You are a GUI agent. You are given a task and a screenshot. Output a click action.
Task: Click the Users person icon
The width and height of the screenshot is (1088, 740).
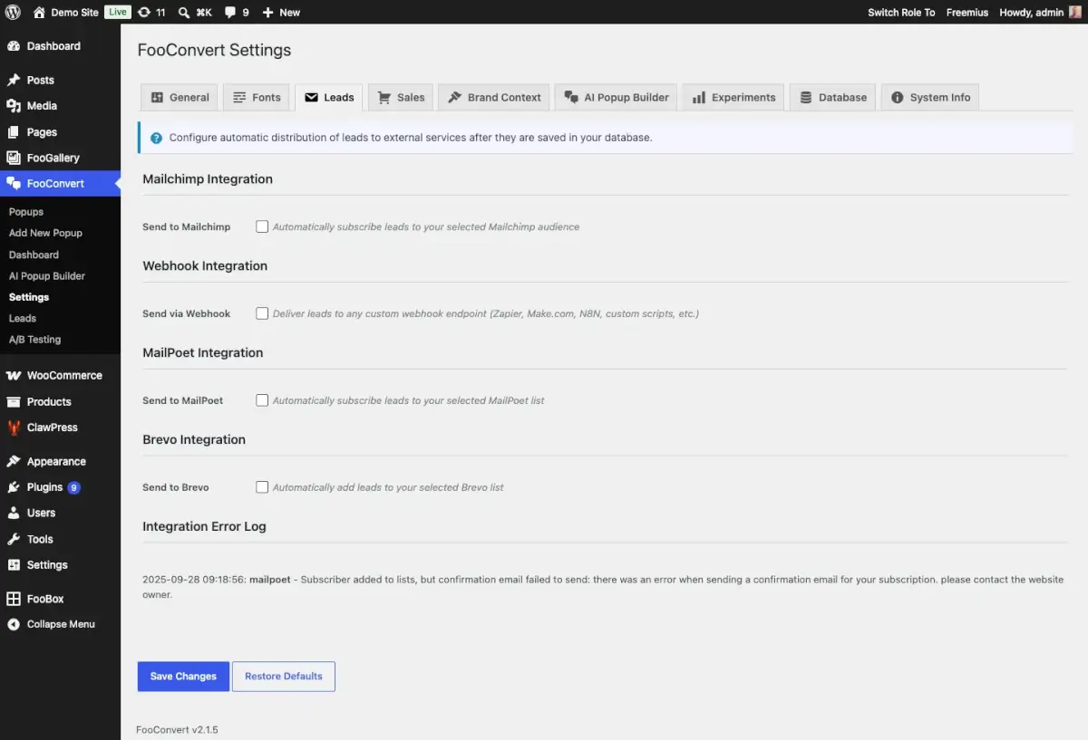click(14, 513)
